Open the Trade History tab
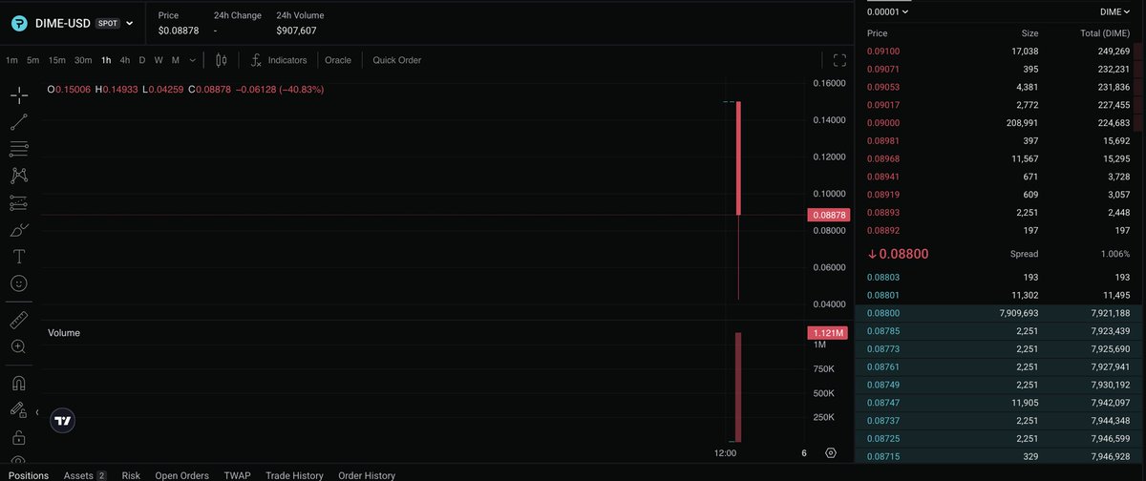This screenshot has height=481, width=1146. 294,474
